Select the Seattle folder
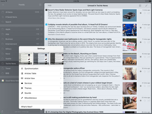Image resolution: width=152 pixels, height=114 pixels. (x=9, y=59)
